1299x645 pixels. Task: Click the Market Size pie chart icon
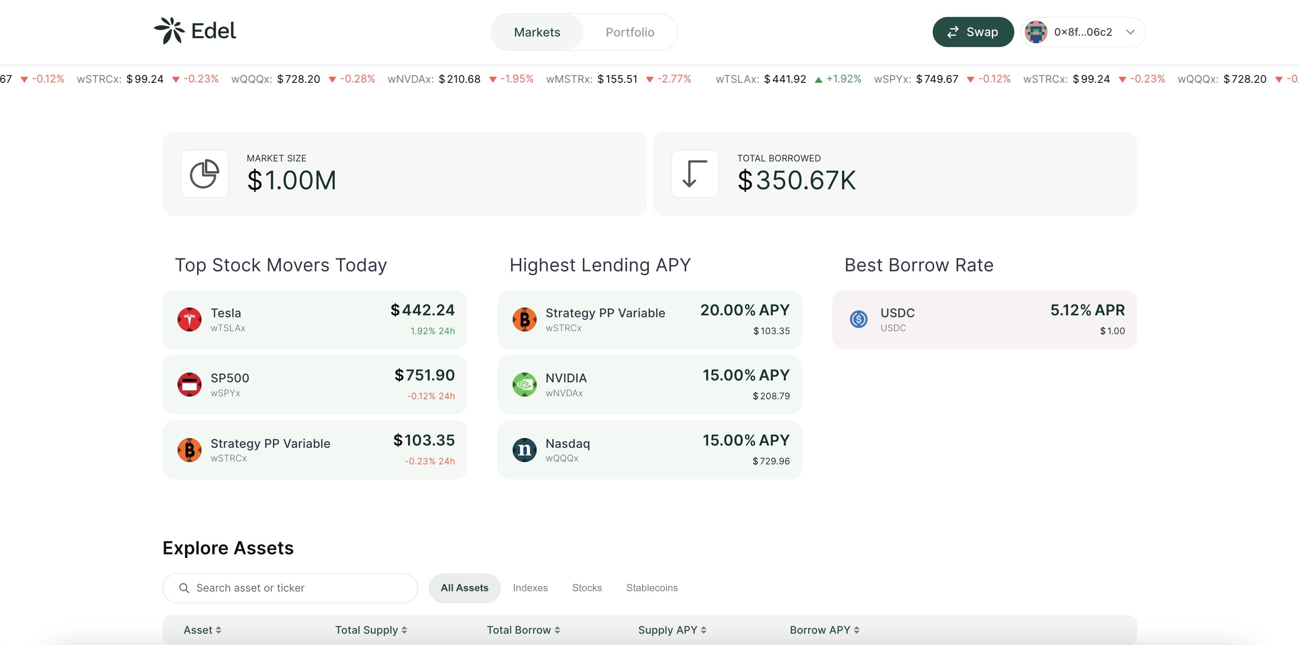click(204, 173)
